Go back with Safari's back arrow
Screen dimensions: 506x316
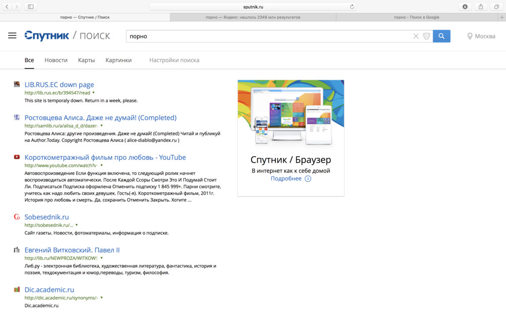click(x=7, y=7)
